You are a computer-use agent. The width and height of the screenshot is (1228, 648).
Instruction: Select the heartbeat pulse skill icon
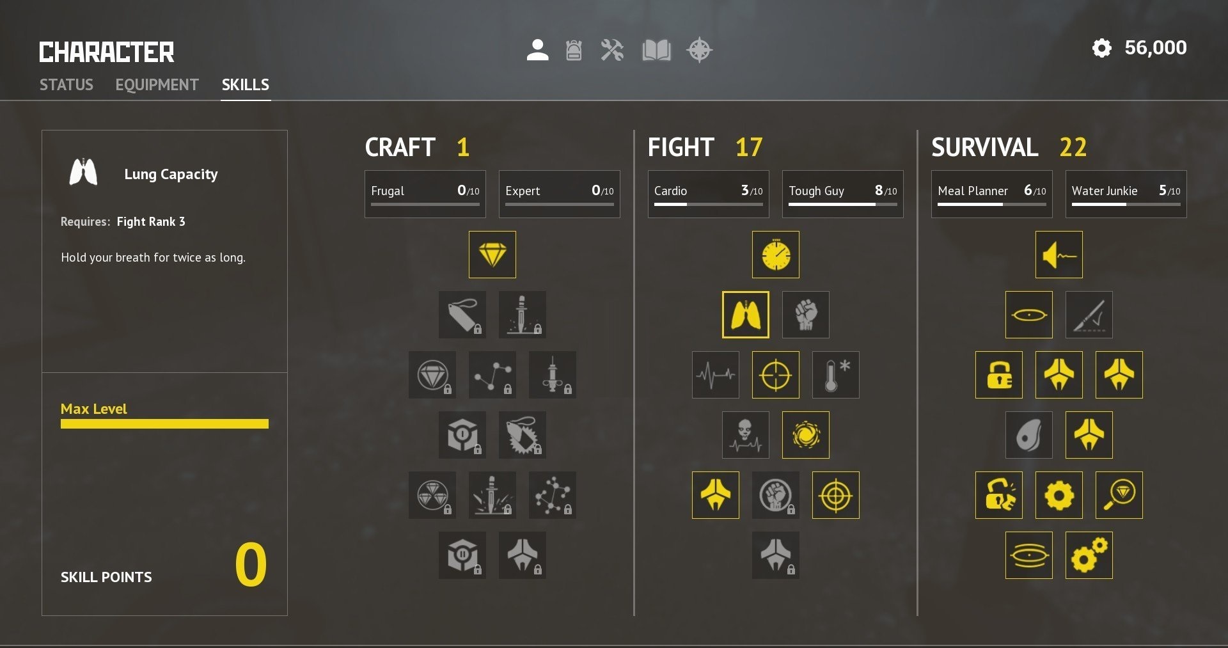pyautogui.click(x=715, y=375)
